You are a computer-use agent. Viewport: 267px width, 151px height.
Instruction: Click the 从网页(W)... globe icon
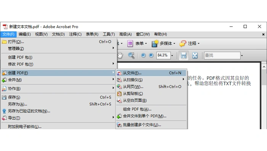pos(119,87)
